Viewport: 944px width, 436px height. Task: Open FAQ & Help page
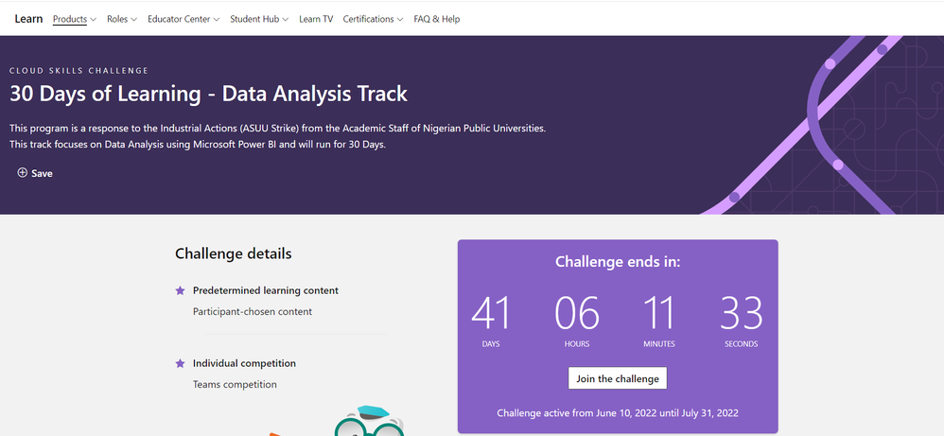pyautogui.click(x=436, y=19)
